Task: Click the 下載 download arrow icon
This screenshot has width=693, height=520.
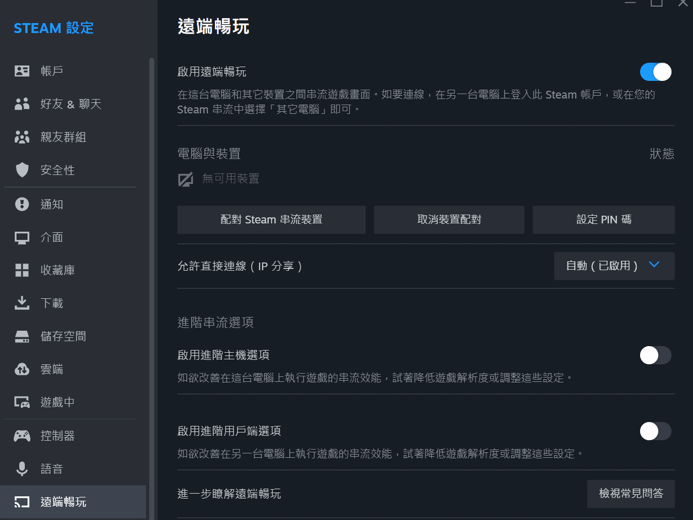Action: (22, 303)
